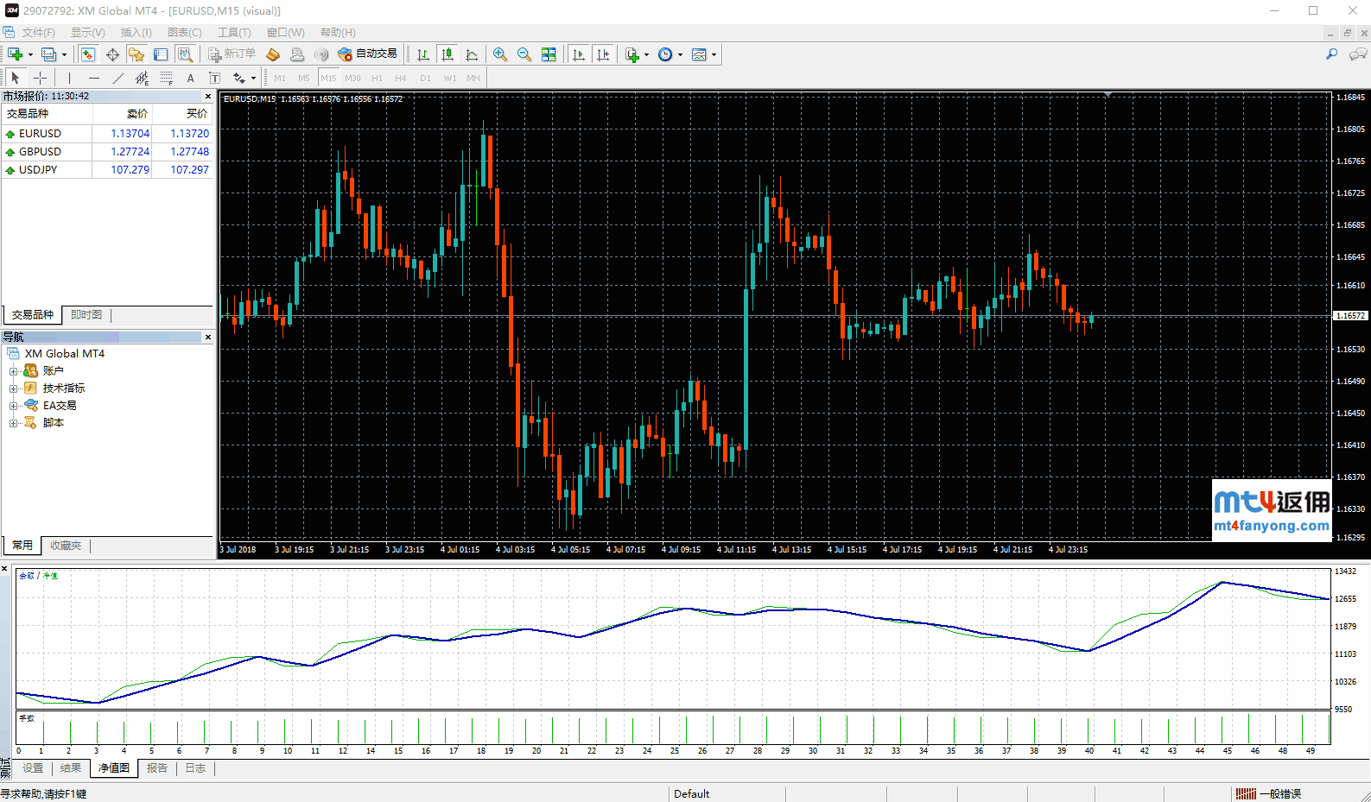
Task: Close the 市场报价 market watch panel
Action: pos(208,96)
